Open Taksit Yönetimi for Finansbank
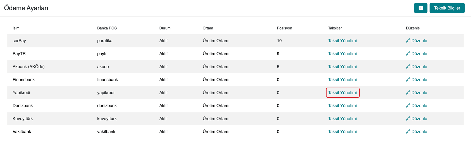471x142 pixels. click(342, 80)
